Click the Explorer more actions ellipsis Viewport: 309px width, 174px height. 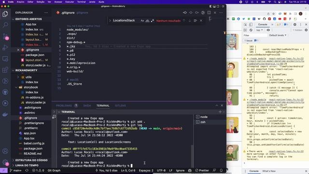click(x=46, y=13)
